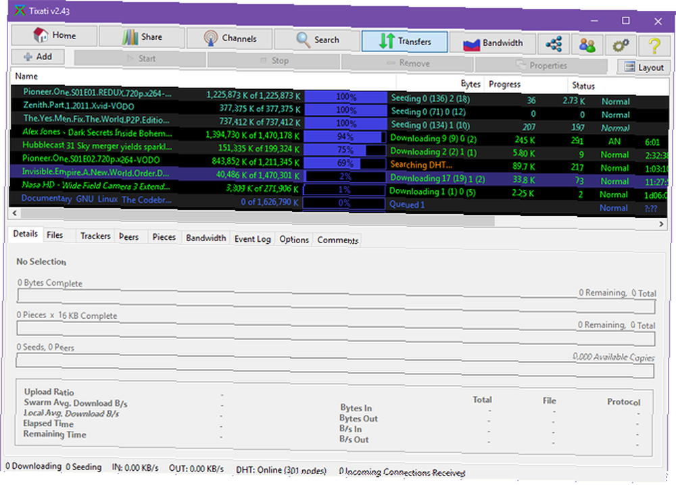The width and height of the screenshot is (676, 485).
Task: Click the '0 of 1,626,790 K' bytes cell
Action: coord(270,201)
